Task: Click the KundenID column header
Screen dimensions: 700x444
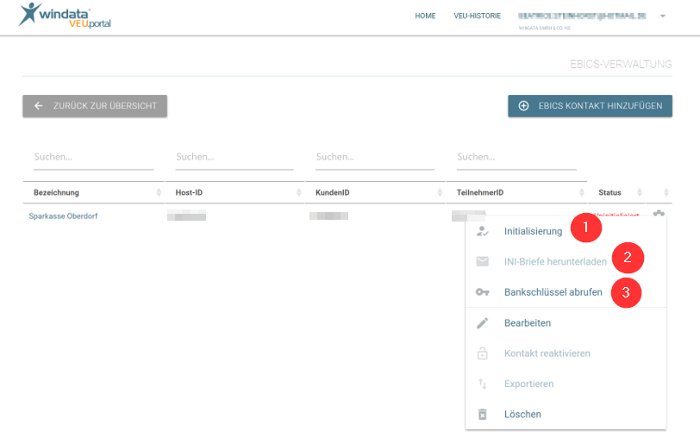Action: coord(333,192)
